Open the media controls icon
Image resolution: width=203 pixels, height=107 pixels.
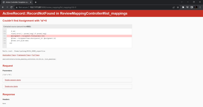point(188,7)
